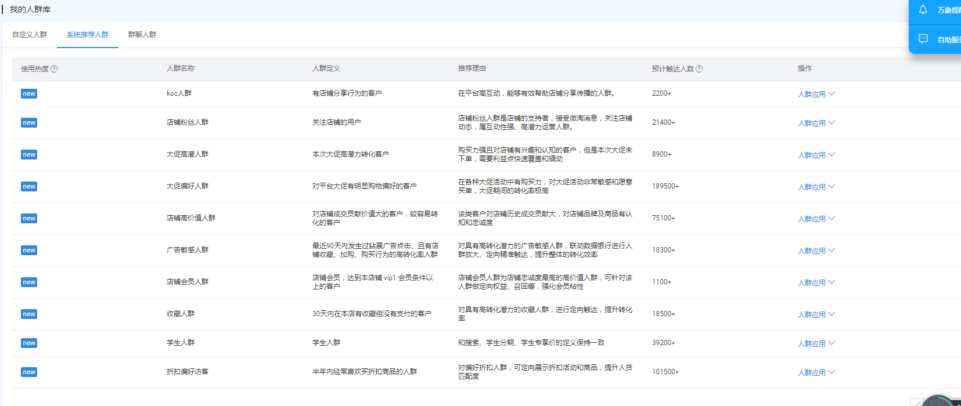Viewport: 961px width, 406px height.
Task: Open the 群聊人群 tab
Action: pyautogui.click(x=142, y=35)
